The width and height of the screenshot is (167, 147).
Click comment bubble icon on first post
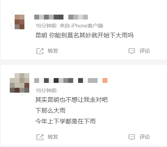(x=132, y=51)
